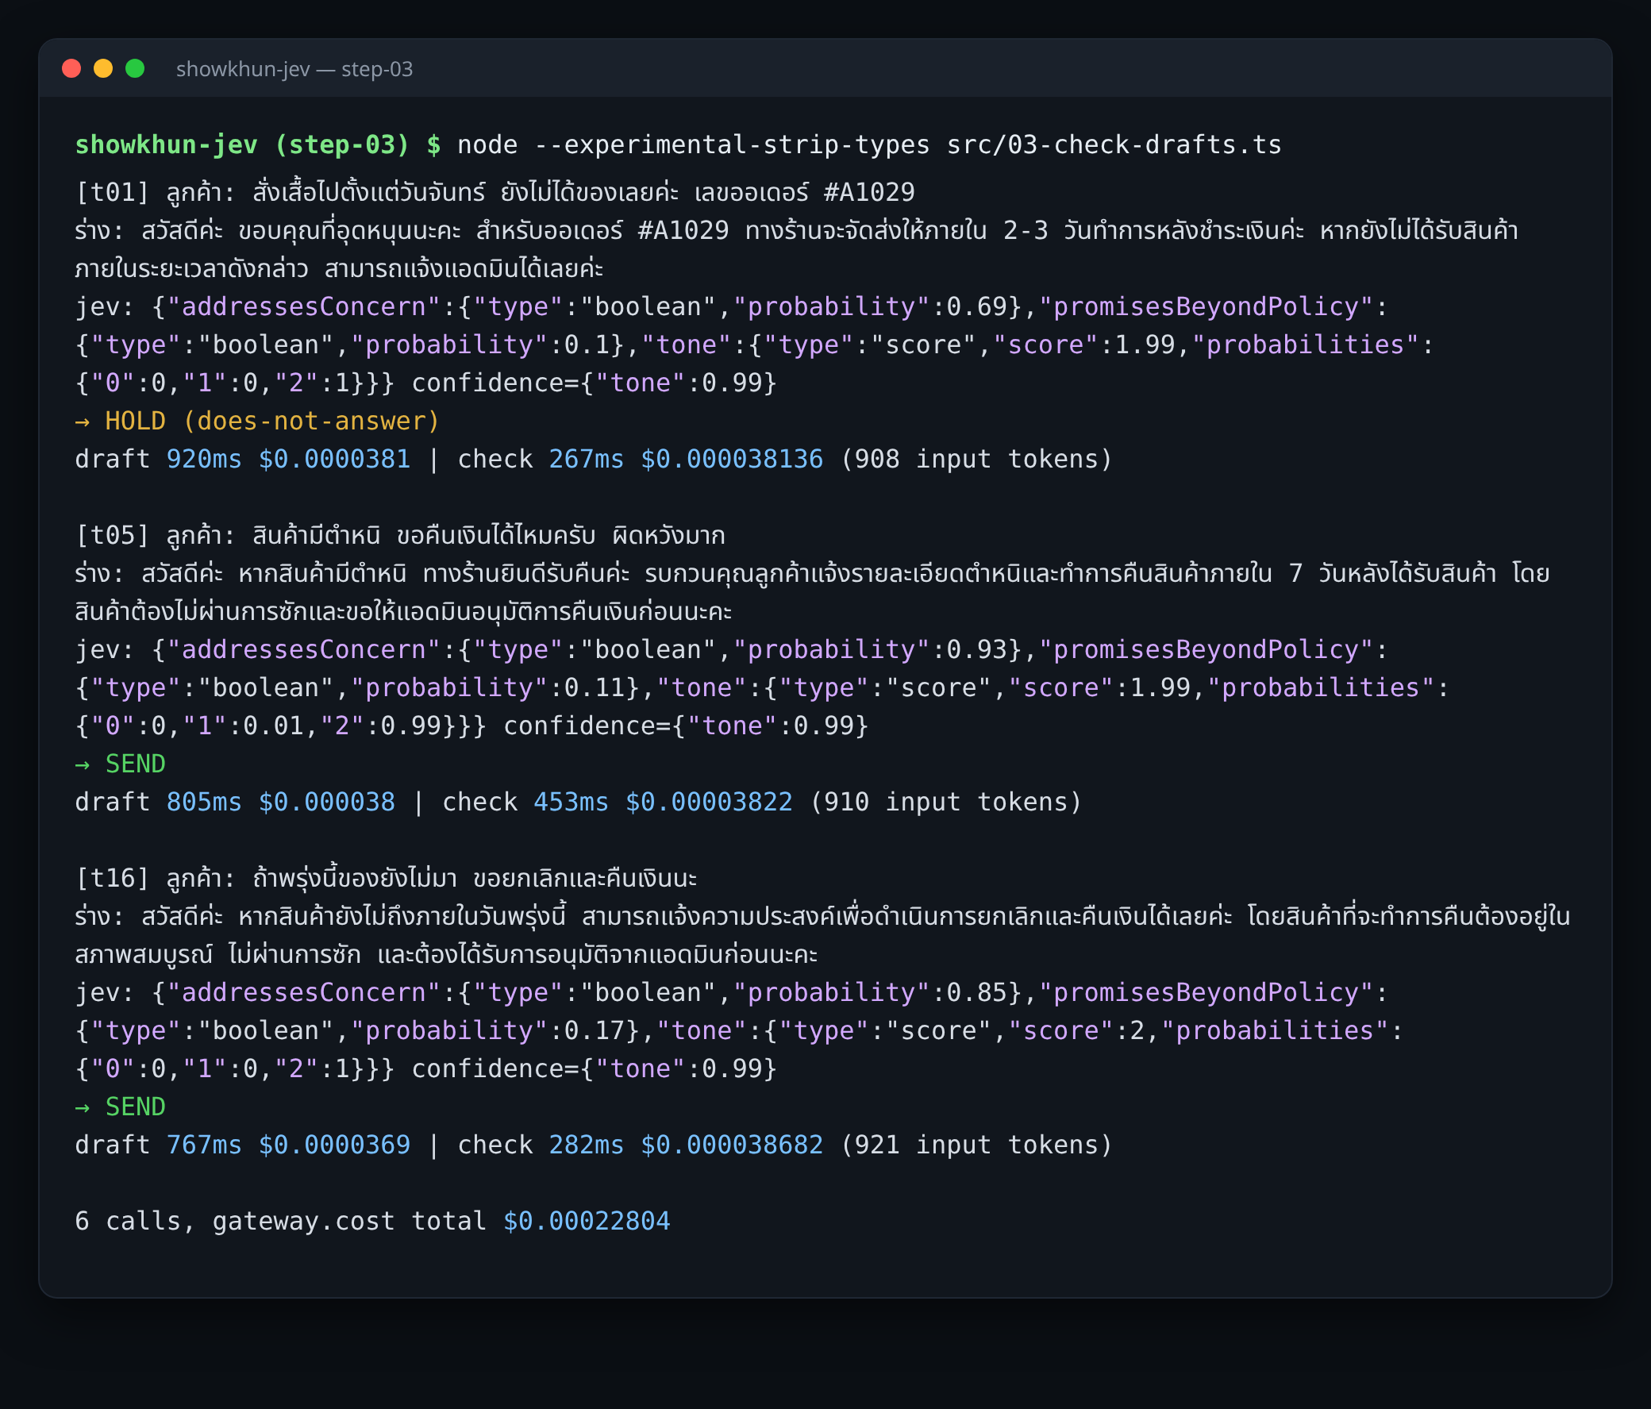Click the window title 'showkhun-jev — step-03'
1651x1409 pixels.
point(294,69)
